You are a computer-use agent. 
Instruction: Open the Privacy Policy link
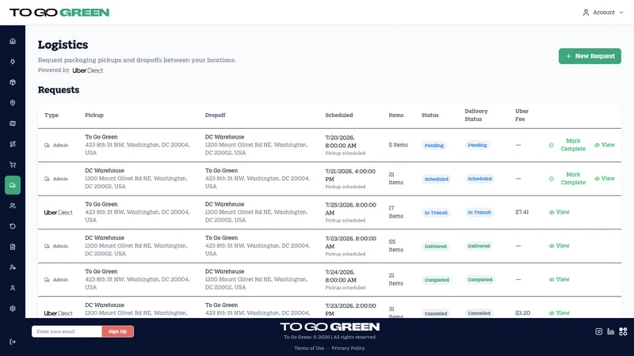(348, 348)
